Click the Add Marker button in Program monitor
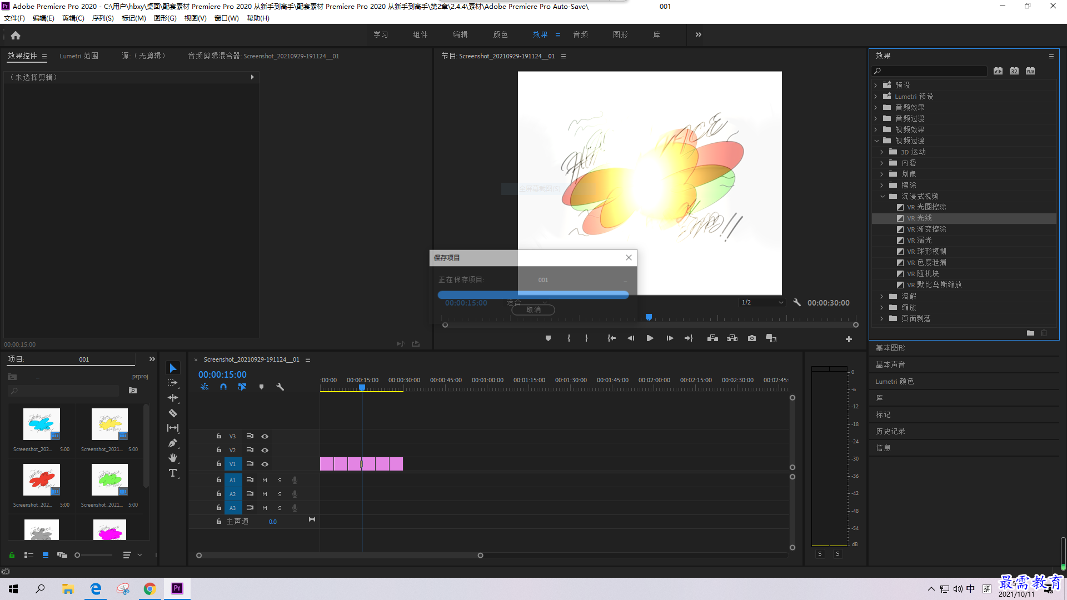This screenshot has height=600, width=1067. [x=548, y=338]
